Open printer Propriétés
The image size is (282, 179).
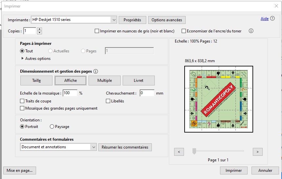pyautogui.click(x=132, y=20)
